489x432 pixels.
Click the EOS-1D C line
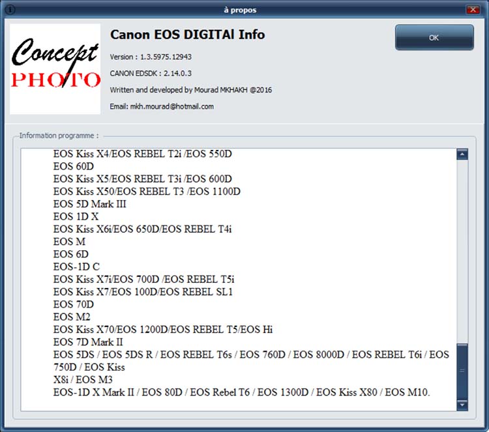pyautogui.click(x=76, y=266)
